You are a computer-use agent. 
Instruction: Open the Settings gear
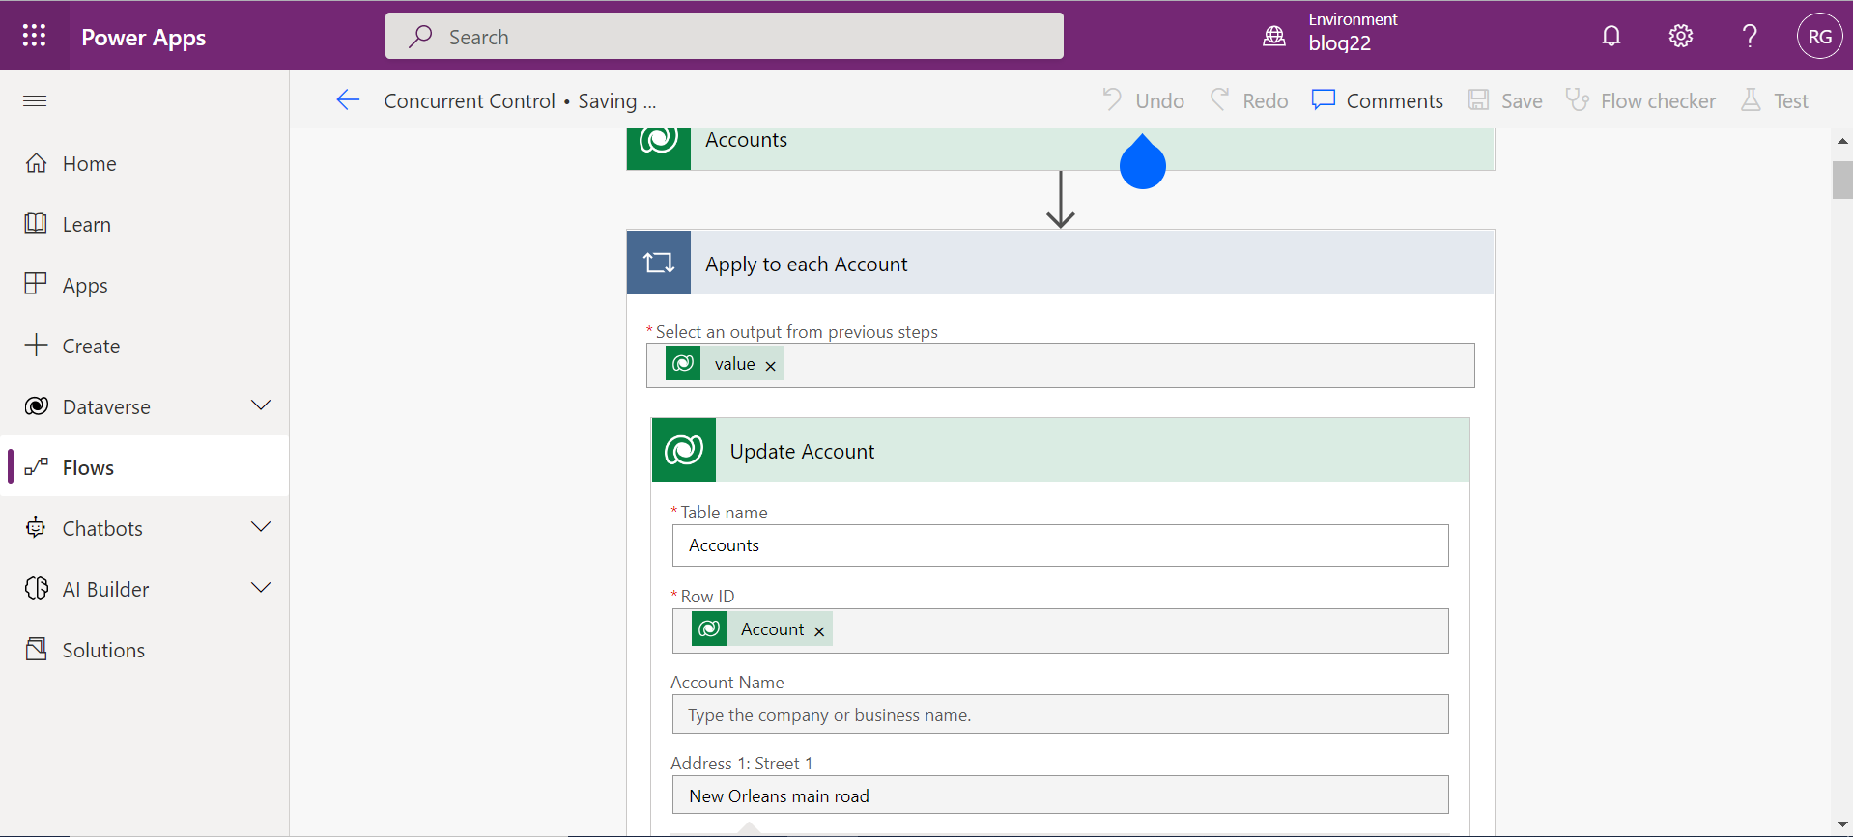coord(1680,36)
